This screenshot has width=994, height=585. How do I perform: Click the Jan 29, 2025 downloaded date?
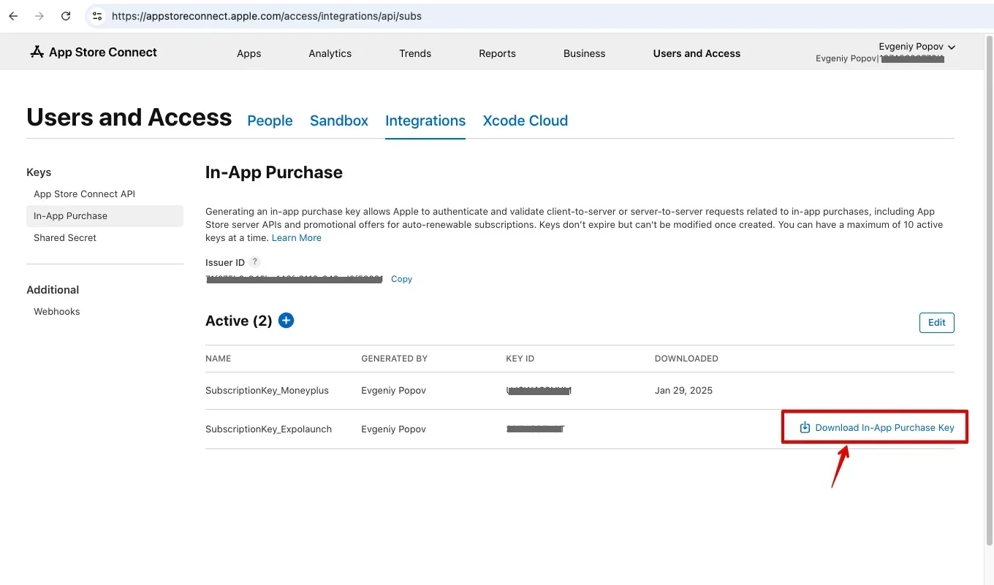click(683, 391)
